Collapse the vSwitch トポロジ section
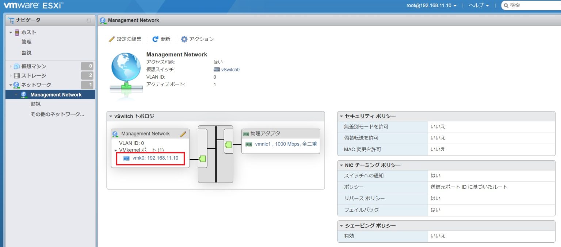The width and height of the screenshot is (561, 247). coord(111,116)
